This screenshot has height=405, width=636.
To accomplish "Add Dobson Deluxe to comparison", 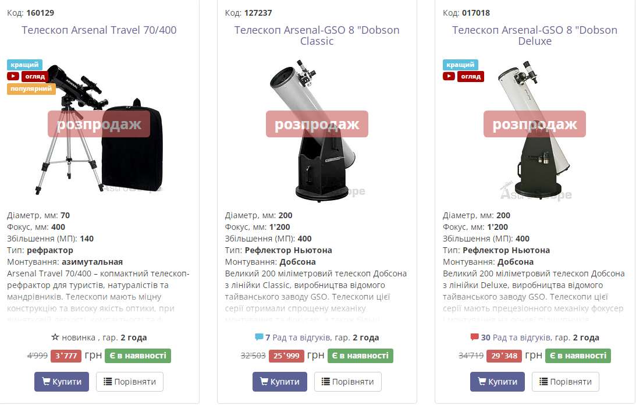I will [565, 382].
